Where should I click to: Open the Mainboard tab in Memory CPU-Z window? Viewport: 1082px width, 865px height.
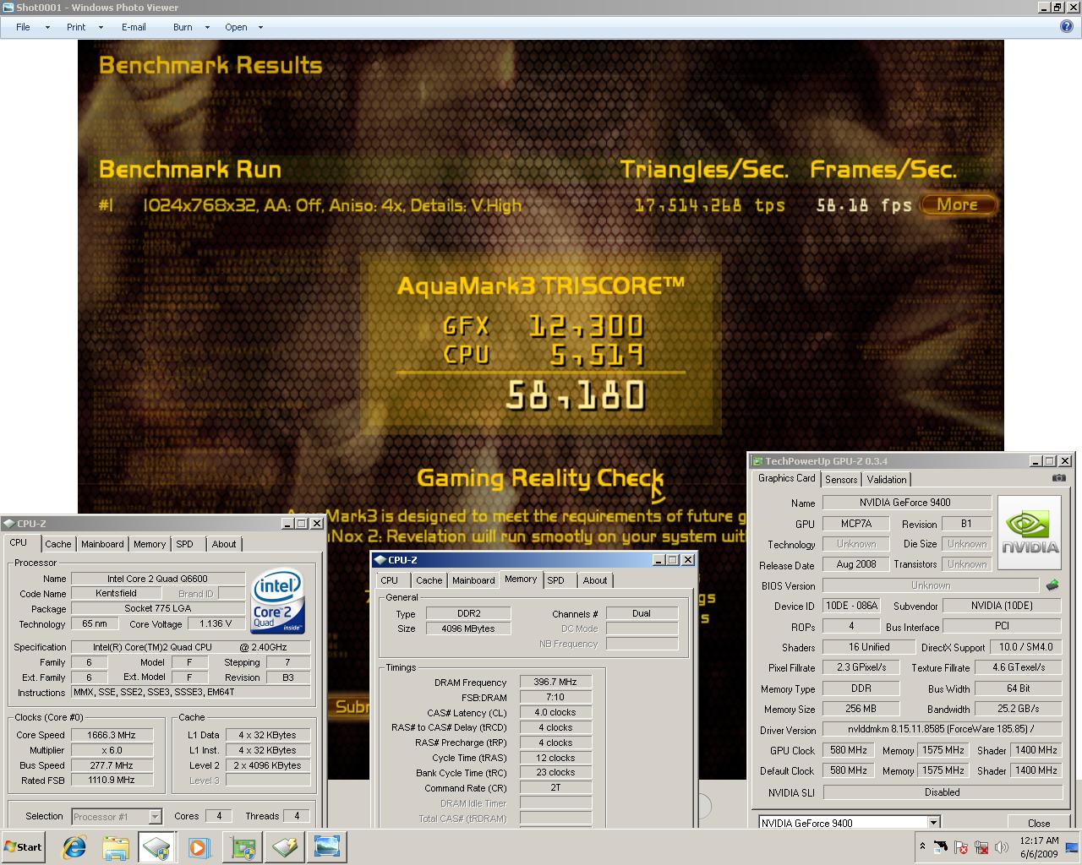tap(473, 580)
